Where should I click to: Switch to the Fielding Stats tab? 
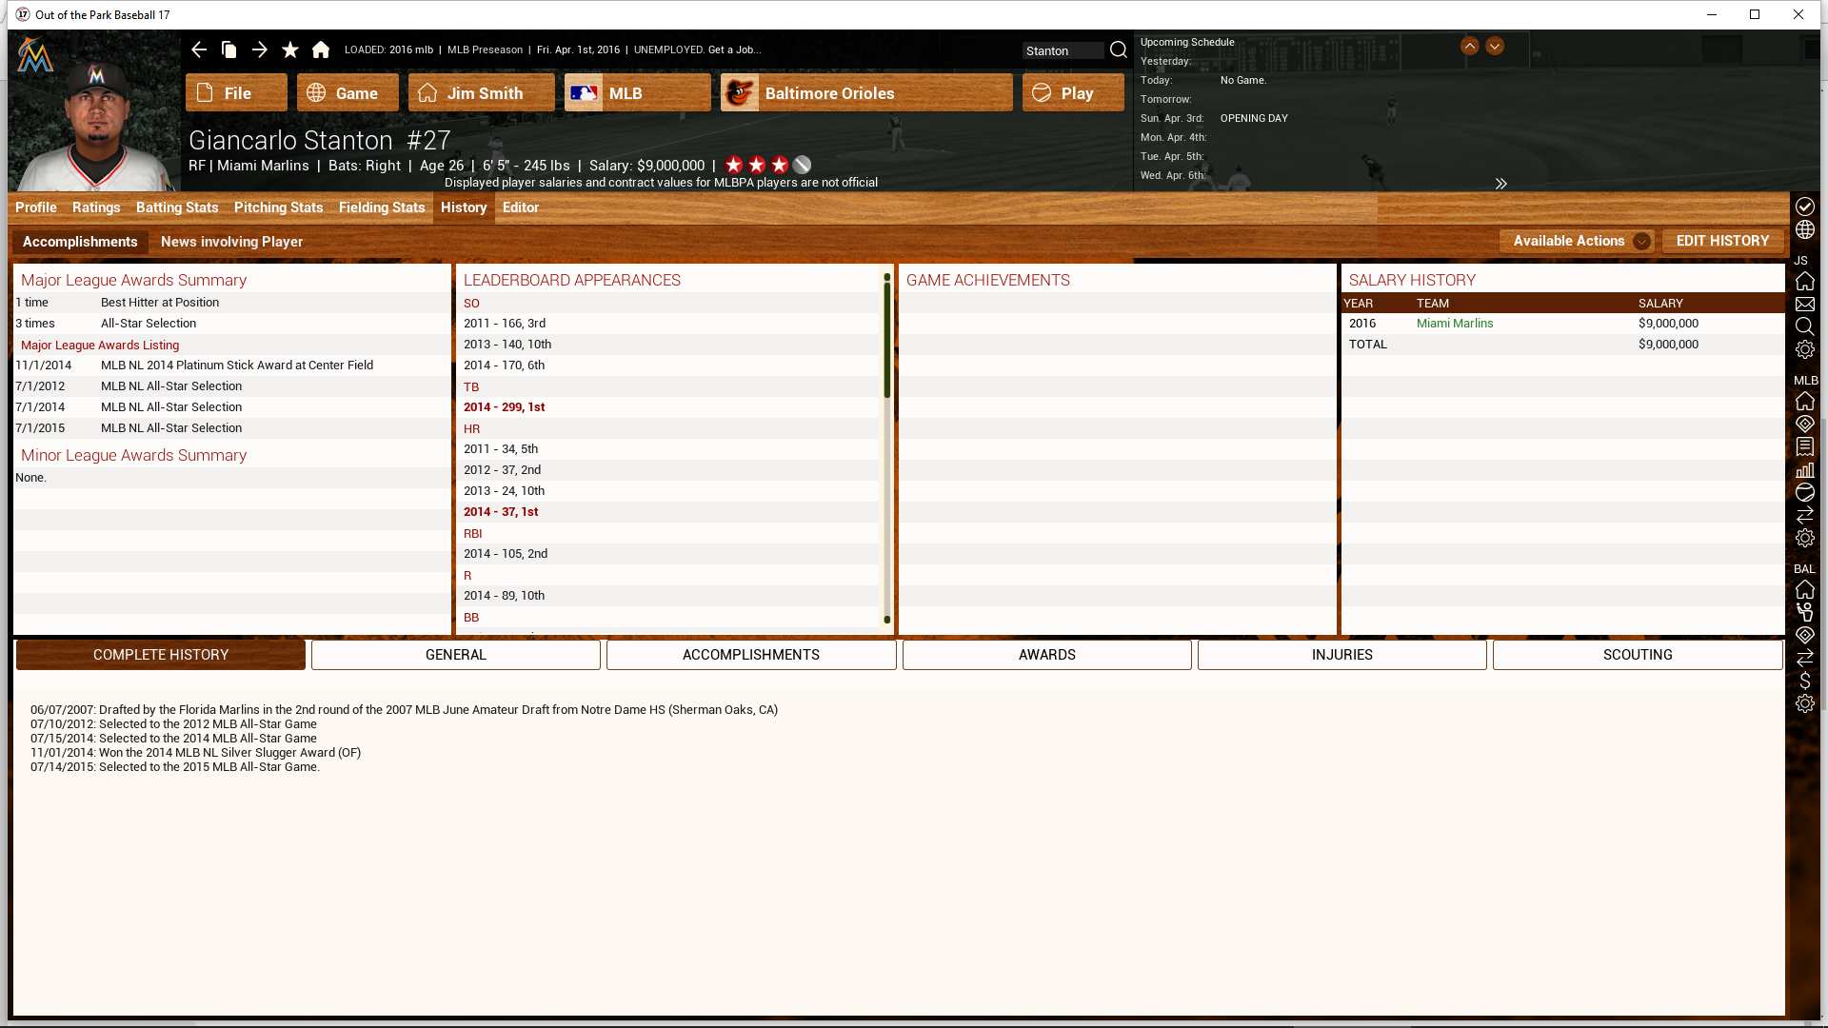(382, 208)
